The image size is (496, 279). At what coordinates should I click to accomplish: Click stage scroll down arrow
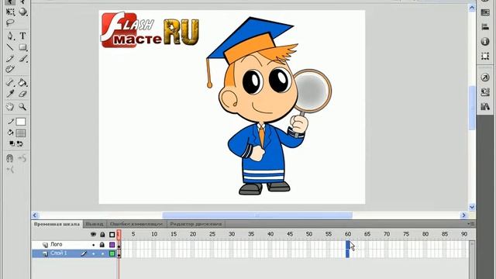tap(472, 207)
